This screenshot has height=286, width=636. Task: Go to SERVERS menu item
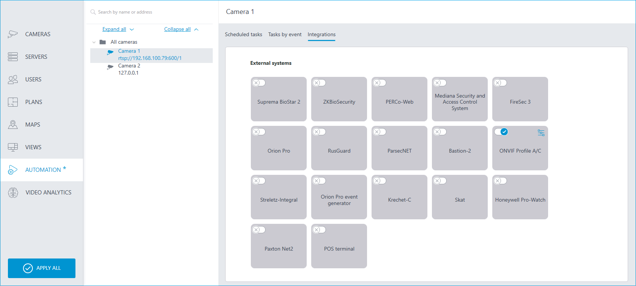click(41, 57)
